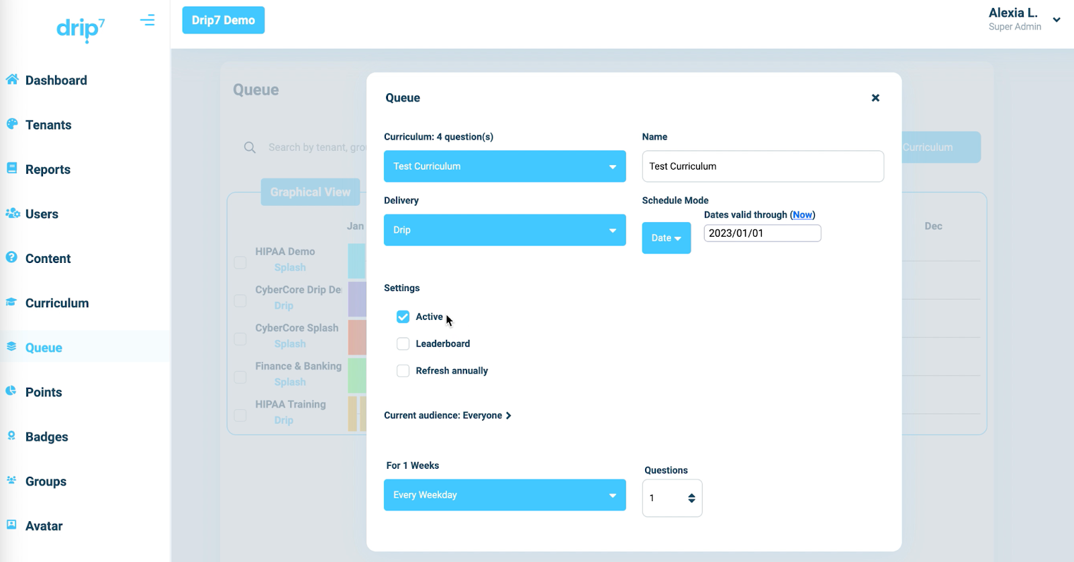
Task: Open the Content page
Action: pyautogui.click(x=48, y=259)
